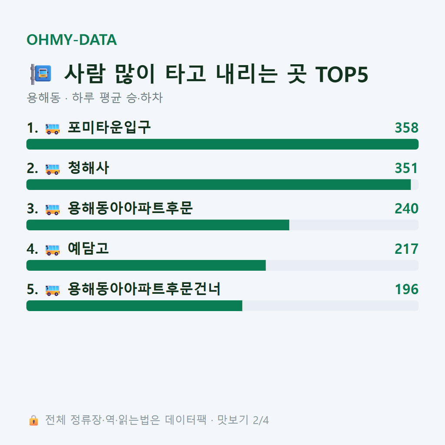Click the value 358 for first rank

point(406,128)
